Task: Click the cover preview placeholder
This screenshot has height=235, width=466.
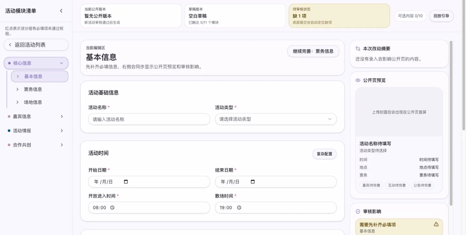Action: pos(399,112)
